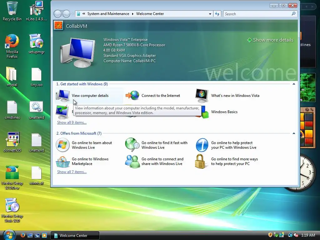The image size is (320, 240).
Task: Click the Get started with Windows (9) heading
Action: coord(82,84)
